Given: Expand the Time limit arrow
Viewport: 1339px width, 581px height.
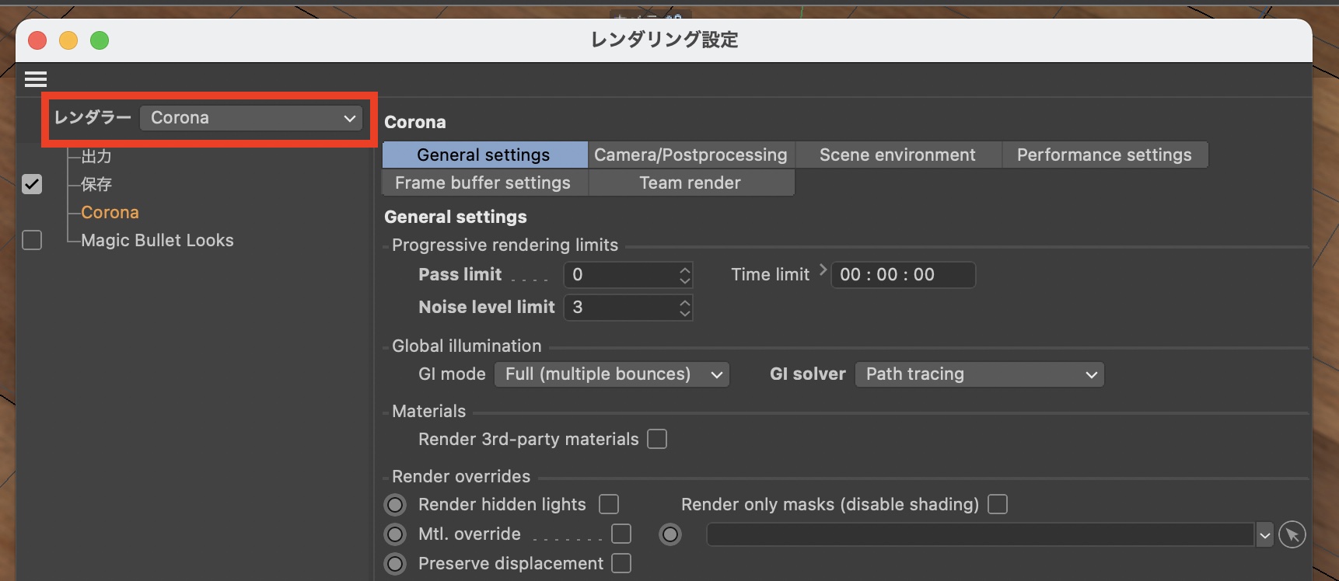Looking at the screenshot, I should [823, 270].
